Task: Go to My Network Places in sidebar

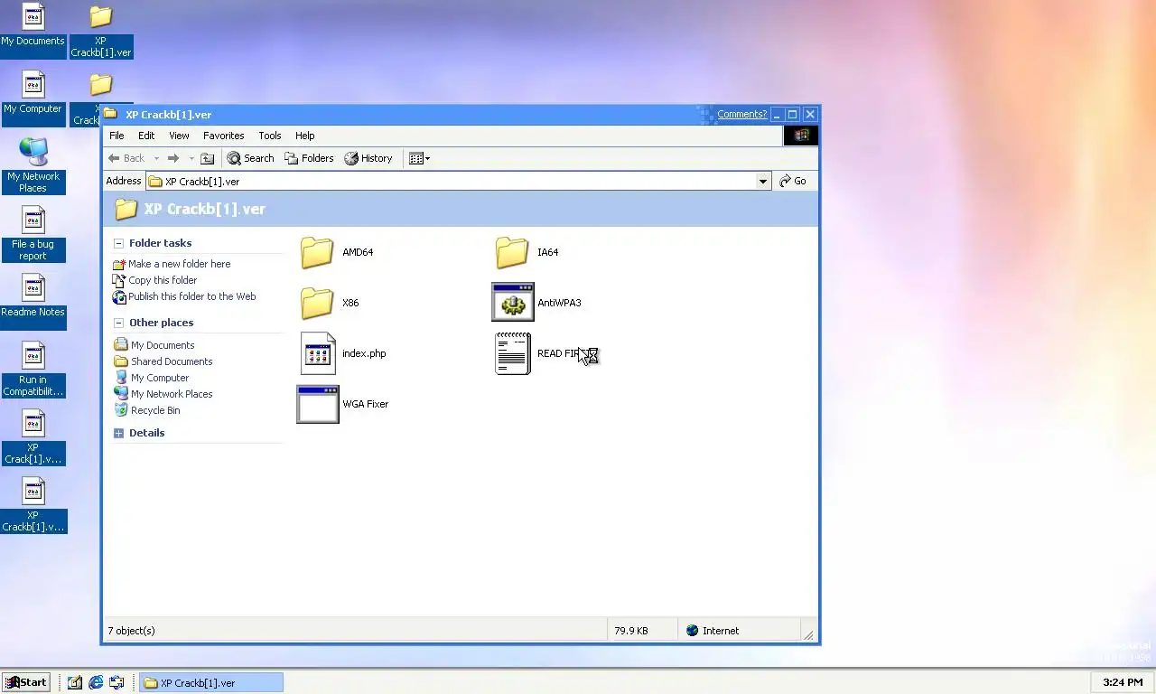Action: pos(172,394)
